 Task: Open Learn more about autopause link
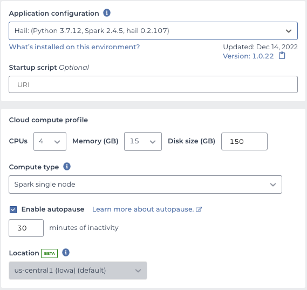click(x=143, y=209)
